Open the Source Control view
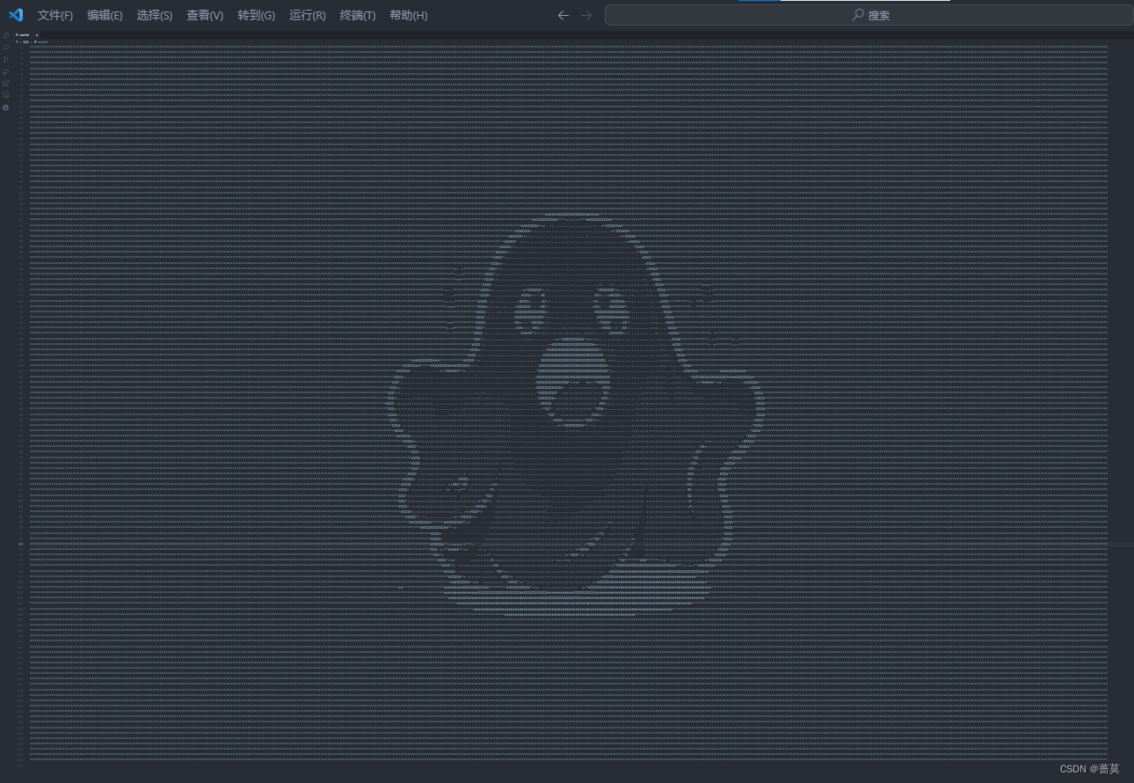This screenshot has height=783, width=1134. point(6,59)
